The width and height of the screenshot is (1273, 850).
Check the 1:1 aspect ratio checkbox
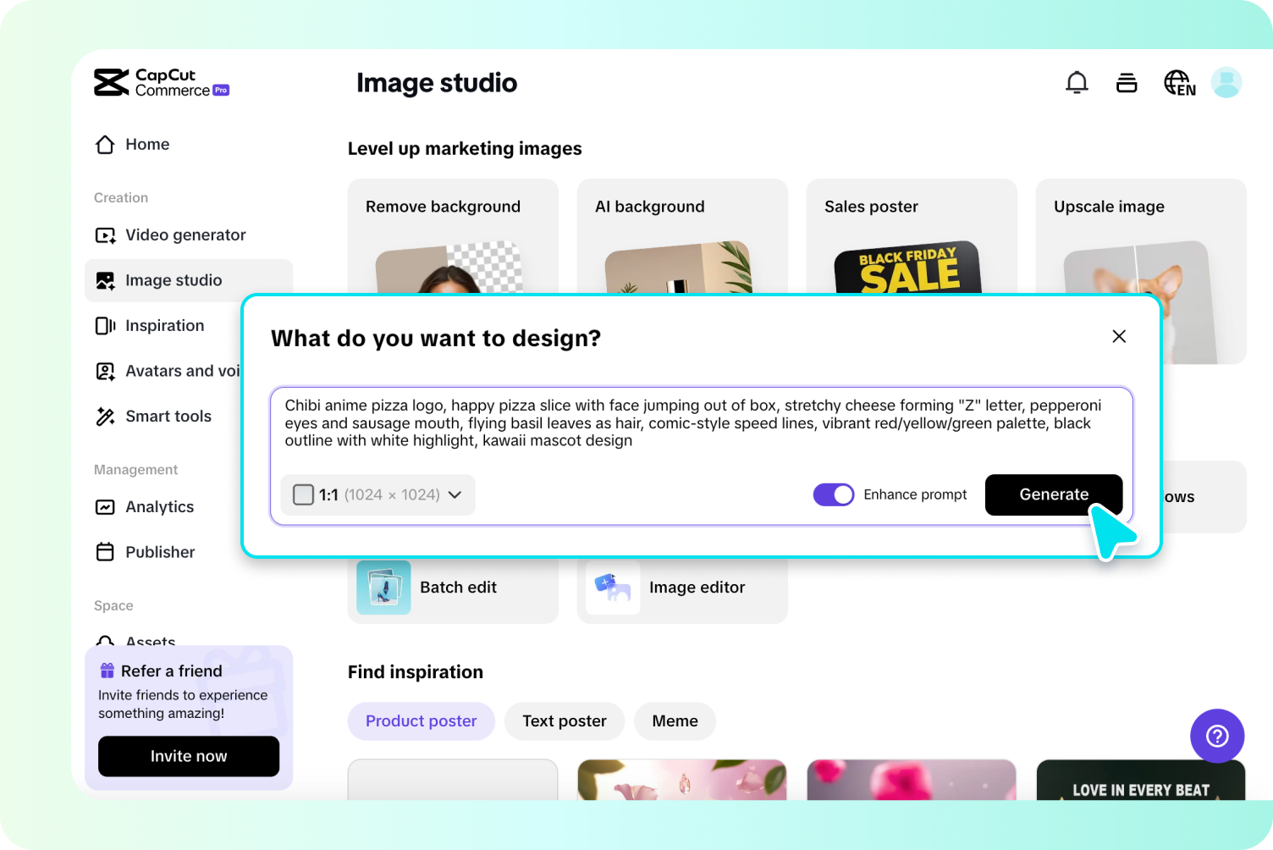pos(303,494)
